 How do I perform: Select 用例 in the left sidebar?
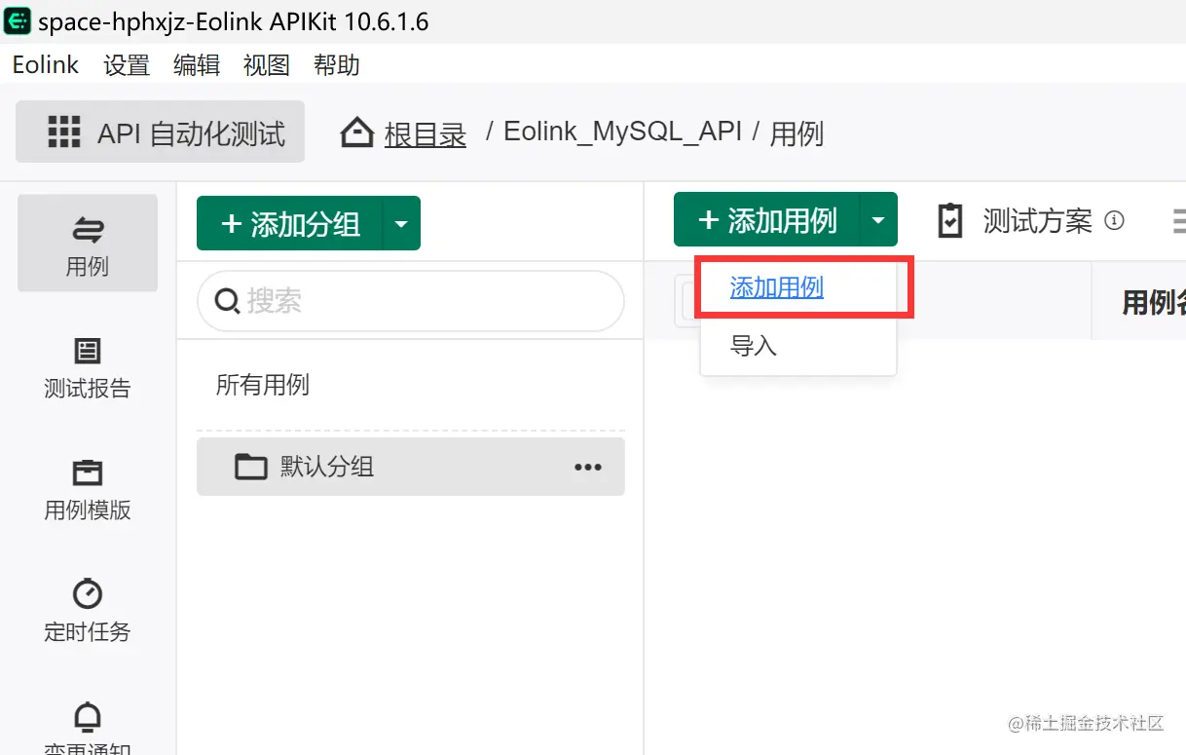(88, 244)
